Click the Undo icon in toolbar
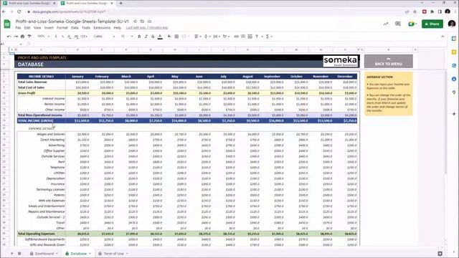 (9, 37)
